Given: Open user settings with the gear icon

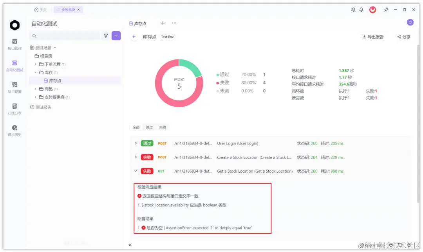Looking at the screenshot, I should (353, 9).
